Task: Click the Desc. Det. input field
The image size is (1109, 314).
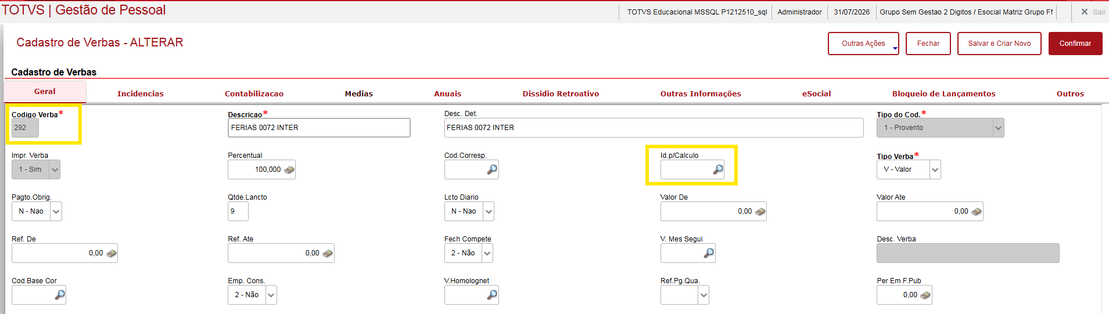Action: tap(654, 128)
